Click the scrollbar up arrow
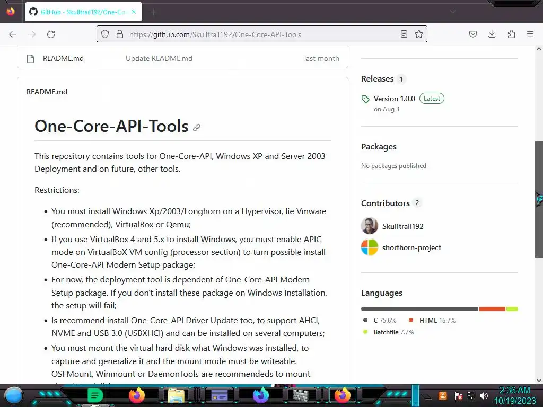The width and height of the screenshot is (543, 407). [x=539, y=49]
